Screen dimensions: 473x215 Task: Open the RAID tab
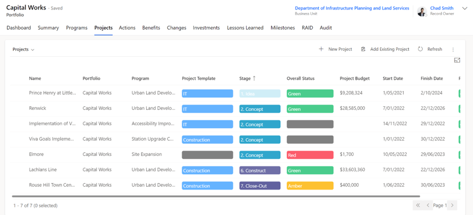click(307, 28)
